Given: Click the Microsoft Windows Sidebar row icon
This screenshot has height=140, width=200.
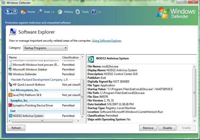Looking at the screenshot, I should 10,69.
